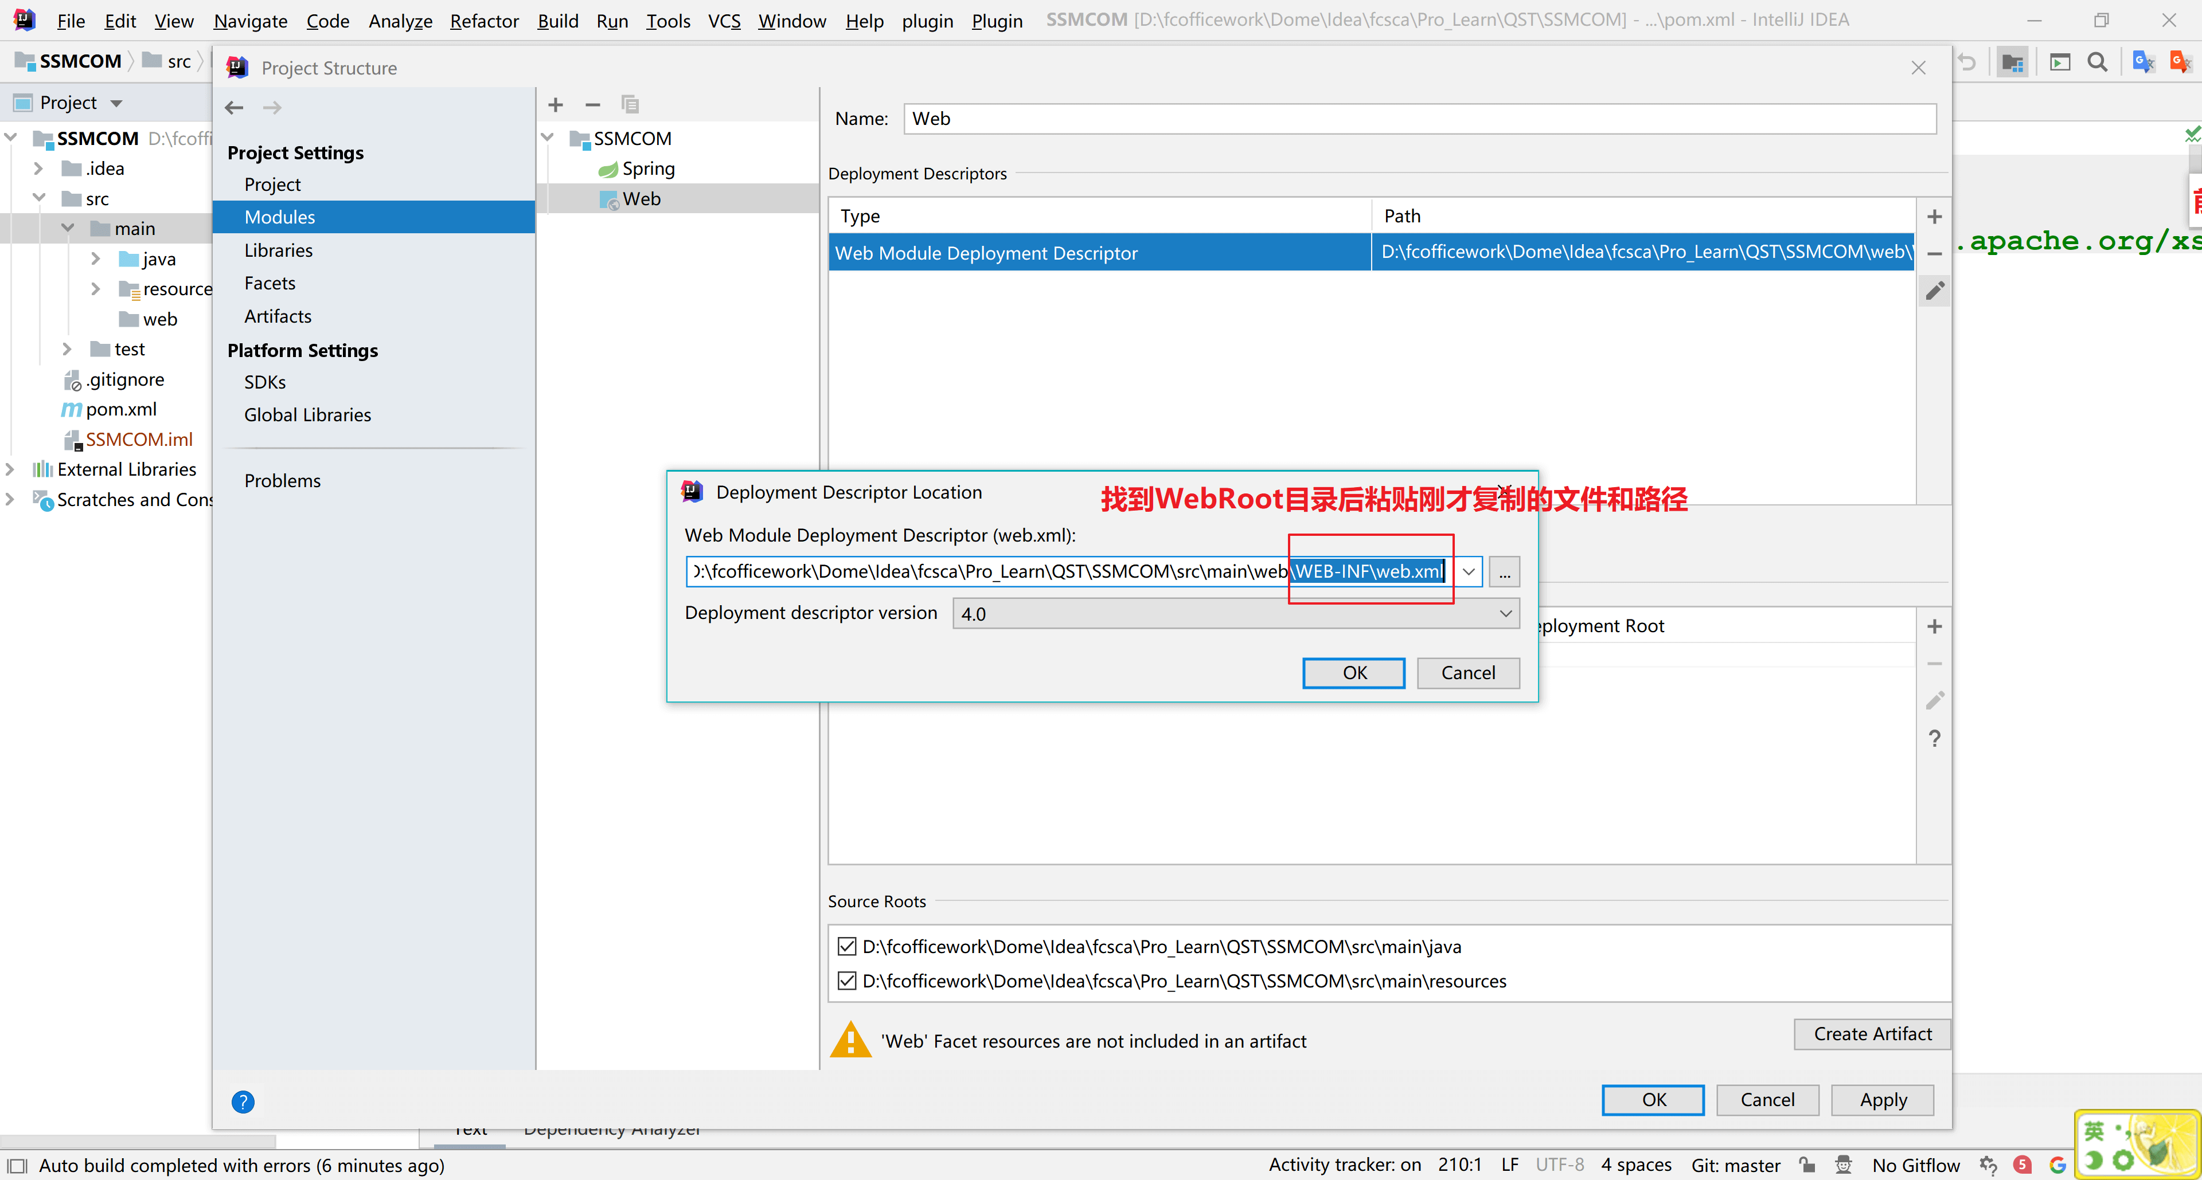2202x1180 pixels.
Task: Open the descriptor version 4.0 dropdown
Action: pyautogui.click(x=1505, y=614)
